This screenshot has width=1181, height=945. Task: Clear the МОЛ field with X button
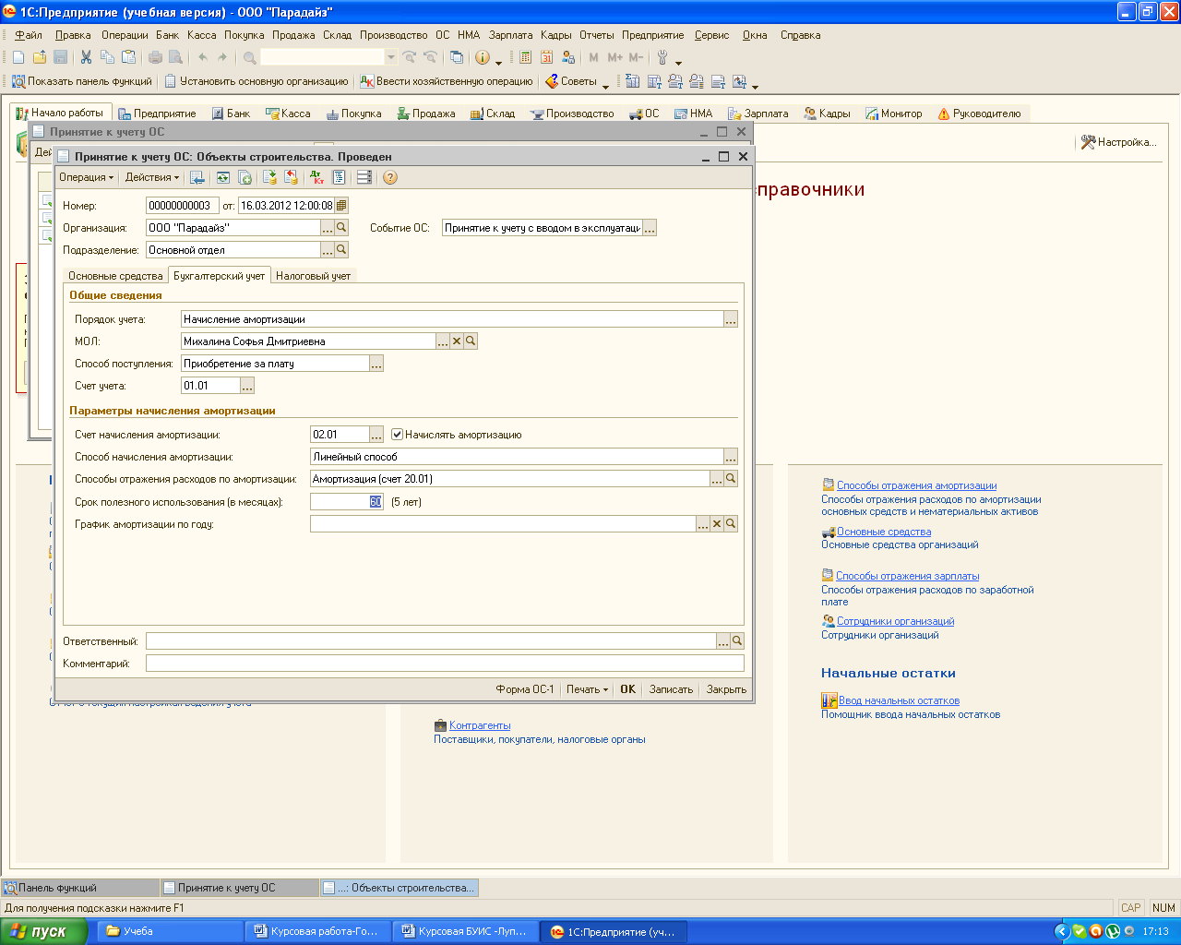click(457, 341)
